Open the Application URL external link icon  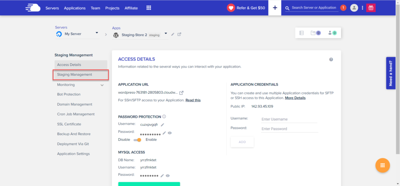click(x=181, y=92)
